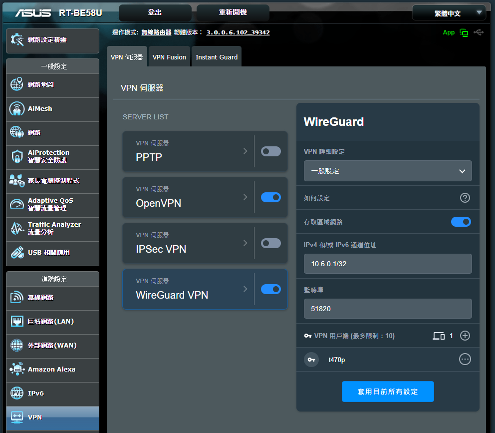Open the language selector dropdown

pyautogui.click(x=449, y=13)
